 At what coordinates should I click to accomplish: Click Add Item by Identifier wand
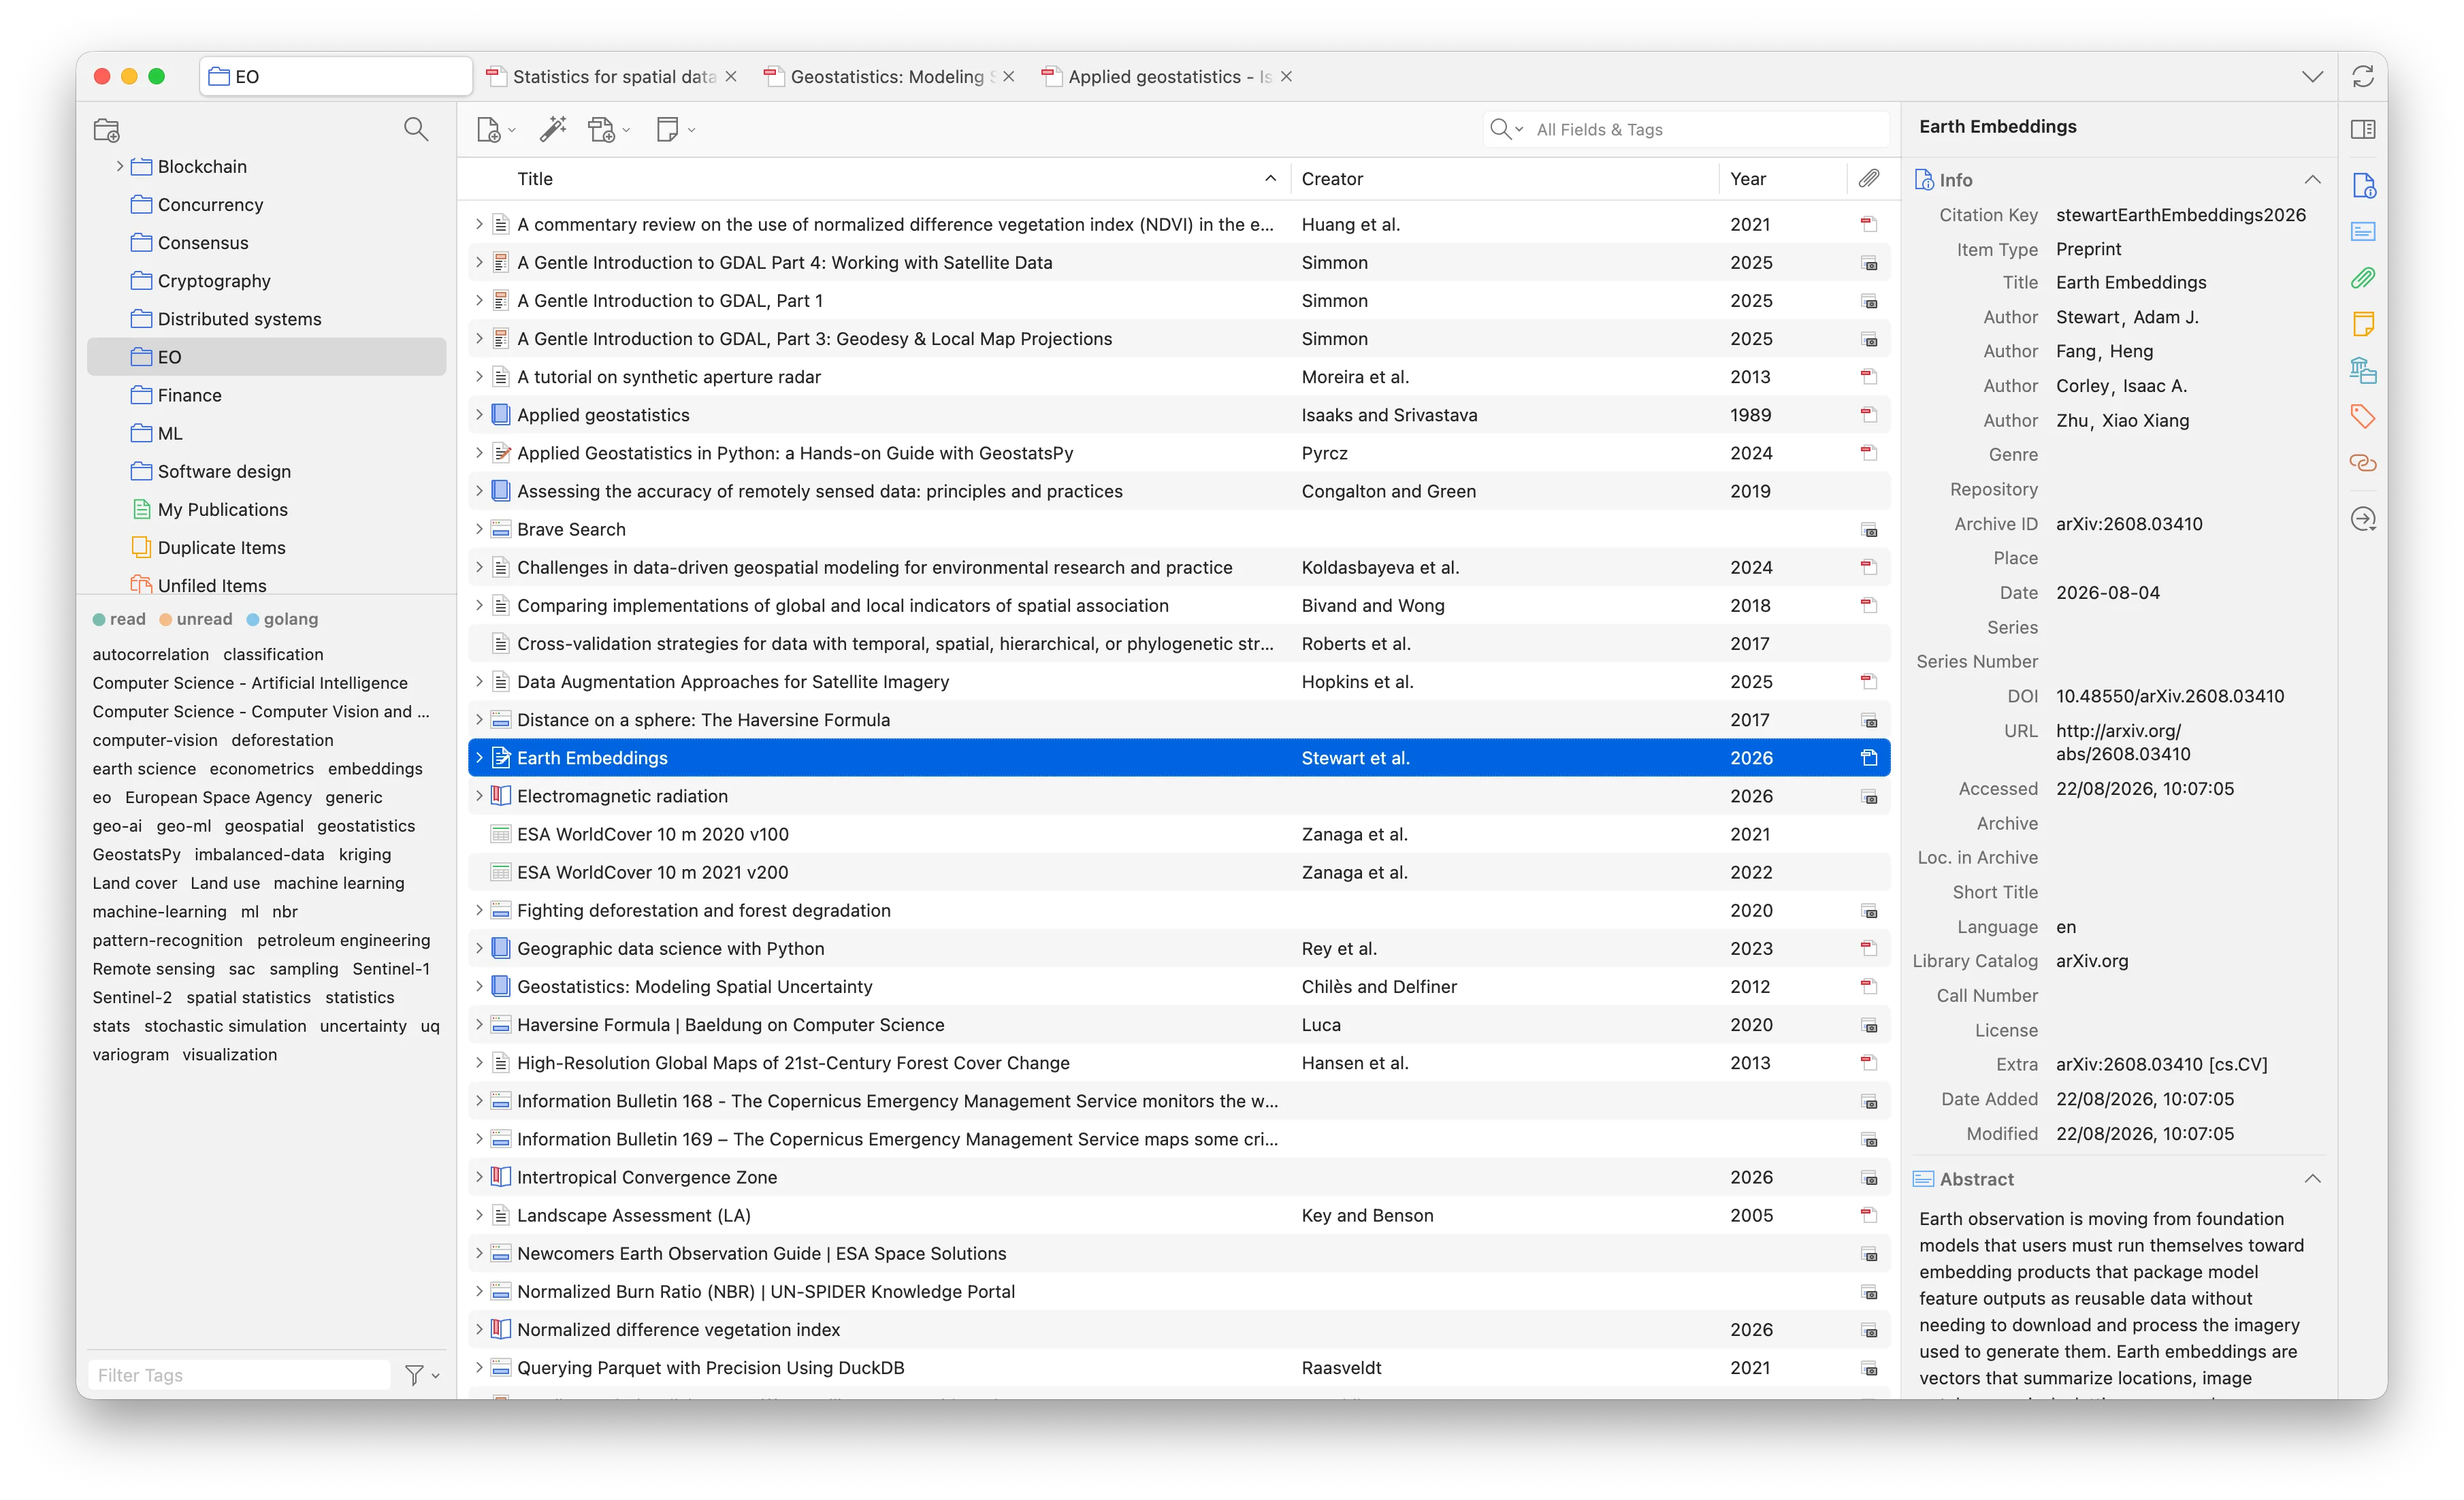pos(553,129)
